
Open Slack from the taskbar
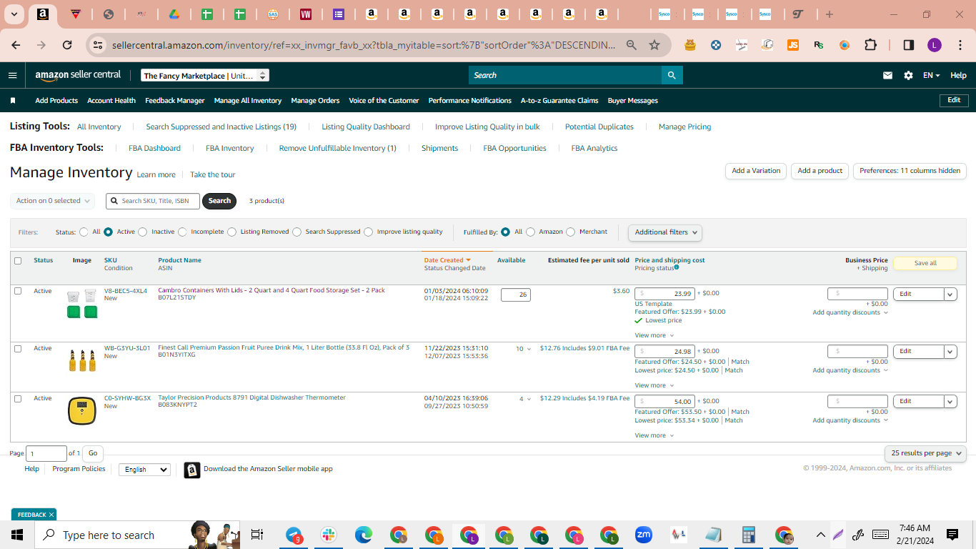pos(329,535)
